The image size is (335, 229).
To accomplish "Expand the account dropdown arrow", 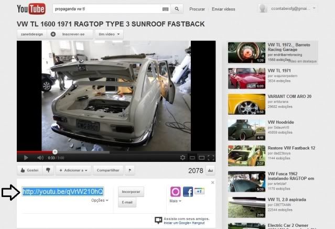I will [x=314, y=8].
